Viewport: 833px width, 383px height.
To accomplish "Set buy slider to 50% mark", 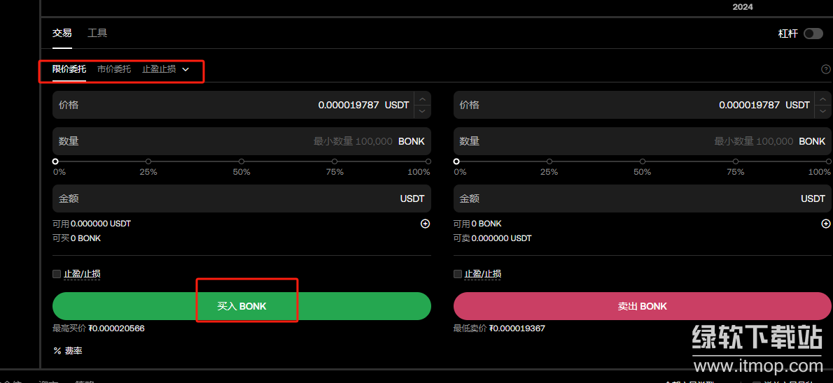I will click(241, 161).
